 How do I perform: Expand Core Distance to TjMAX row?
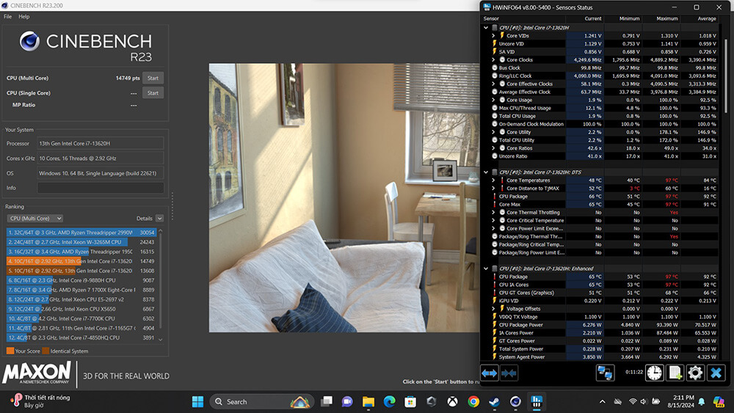tap(493, 188)
